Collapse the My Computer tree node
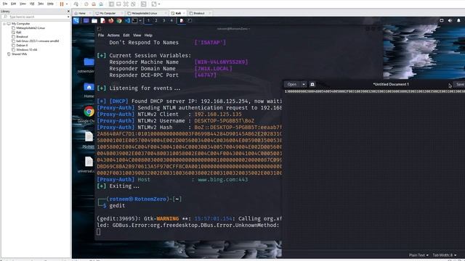Viewport: 465px width, 261px height. pos(4,24)
